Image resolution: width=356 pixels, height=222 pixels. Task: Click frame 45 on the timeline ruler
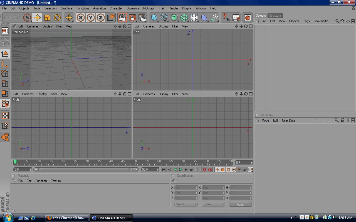tap(123, 162)
